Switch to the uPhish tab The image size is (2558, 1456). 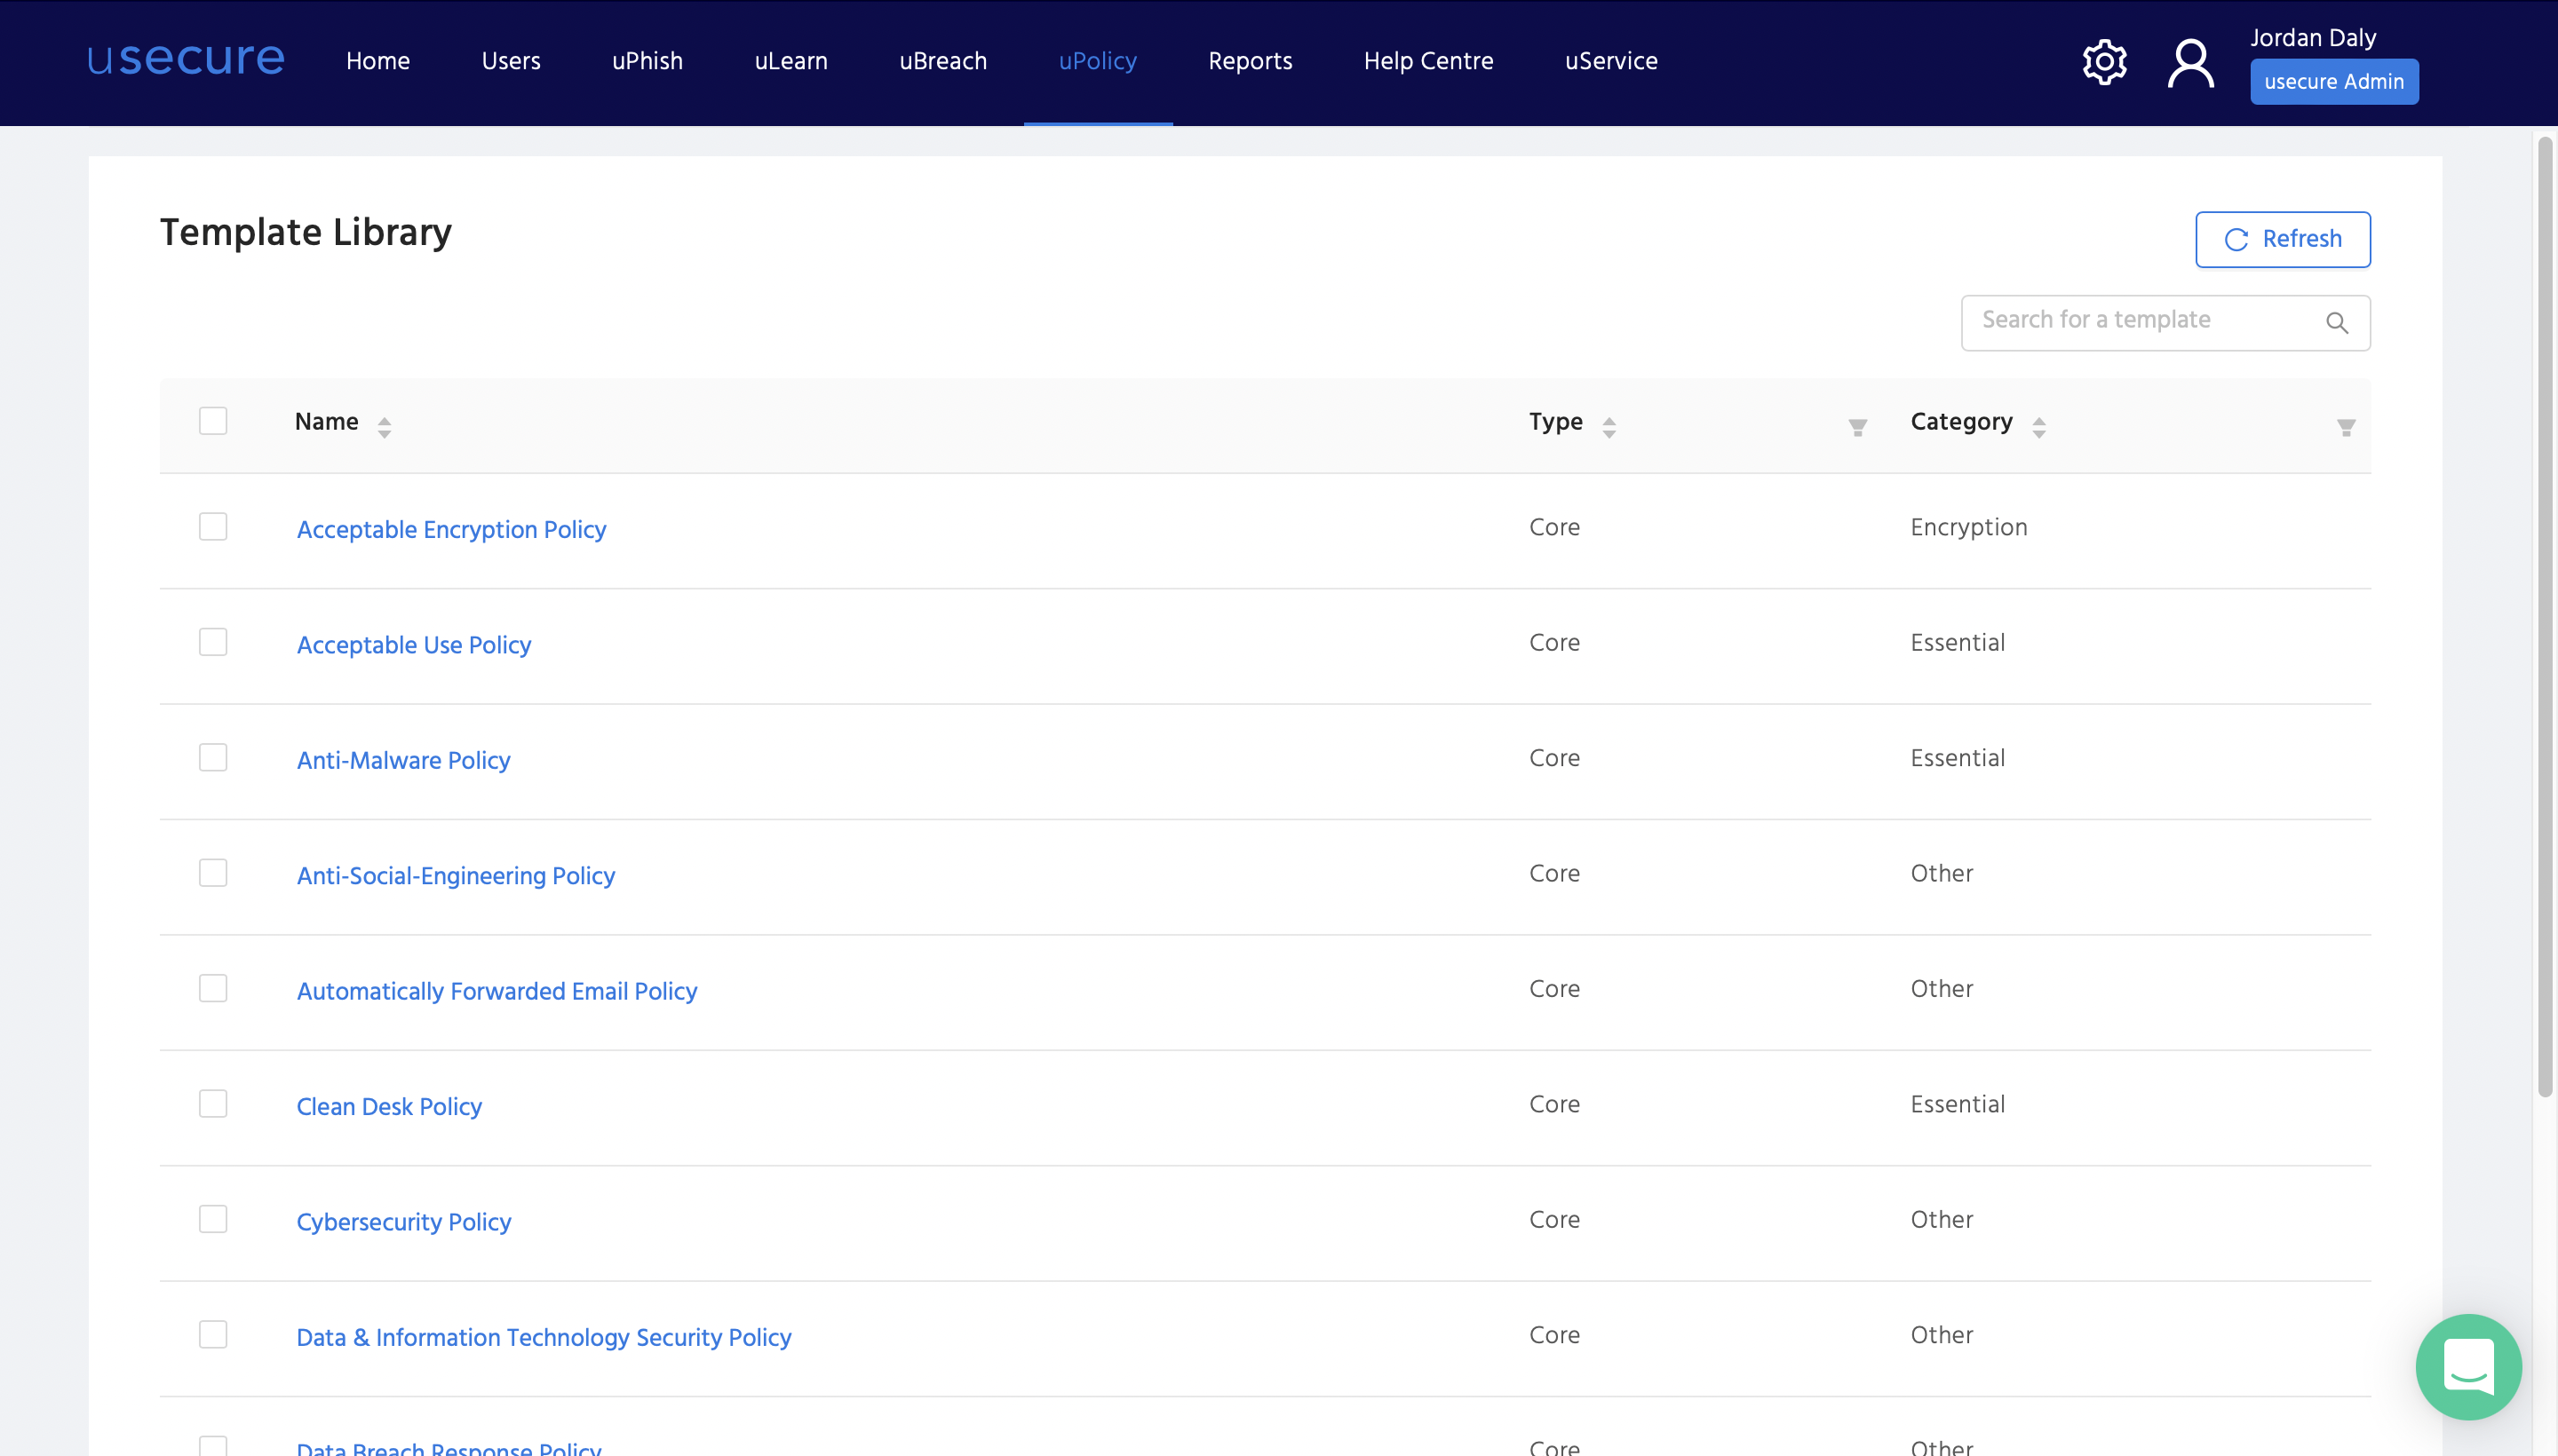click(647, 61)
